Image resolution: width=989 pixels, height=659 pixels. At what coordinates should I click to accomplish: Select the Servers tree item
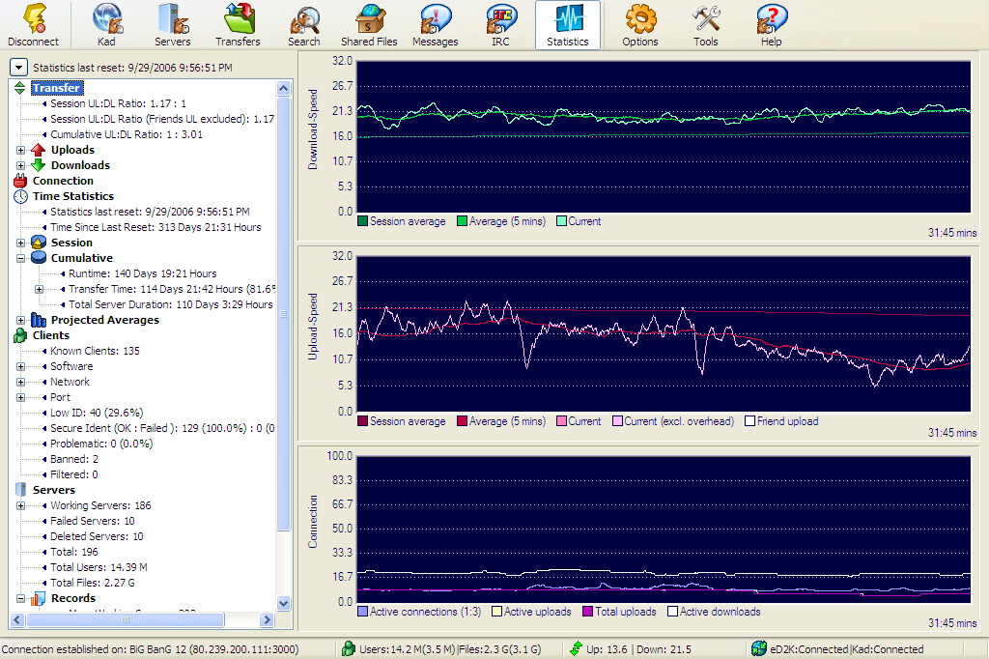pos(53,490)
